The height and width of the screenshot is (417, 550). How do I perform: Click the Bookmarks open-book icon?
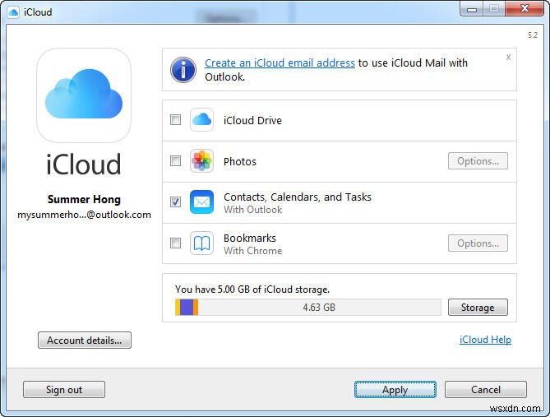pos(201,243)
